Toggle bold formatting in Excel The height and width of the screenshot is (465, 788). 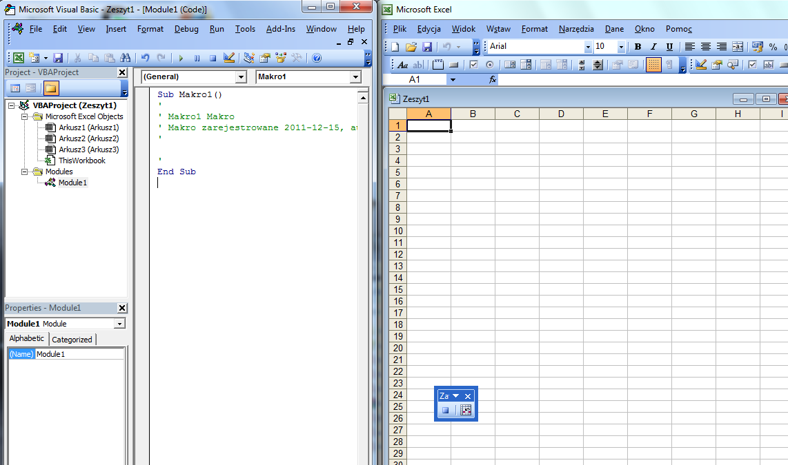click(x=638, y=47)
